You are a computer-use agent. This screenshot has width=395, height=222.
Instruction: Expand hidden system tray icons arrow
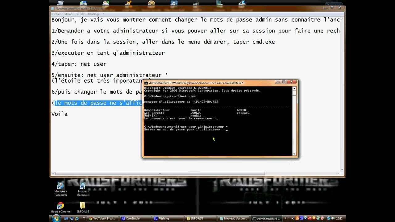point(292,218)
